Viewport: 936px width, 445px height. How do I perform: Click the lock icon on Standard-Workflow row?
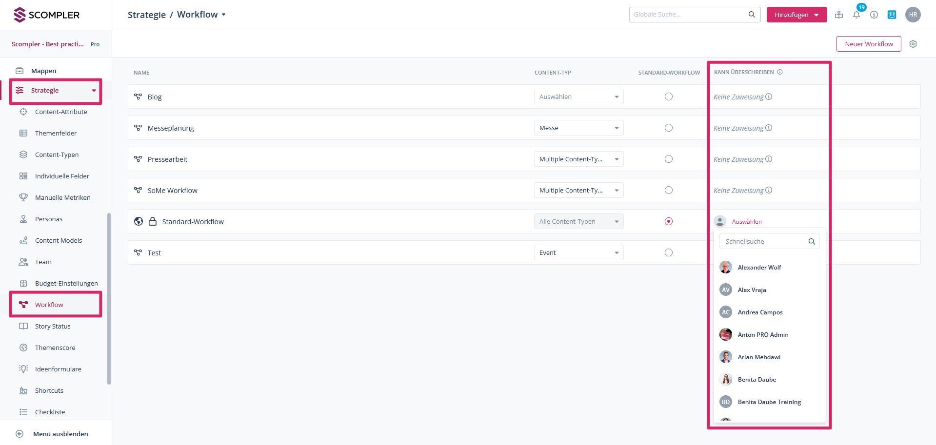pos(153,221)
